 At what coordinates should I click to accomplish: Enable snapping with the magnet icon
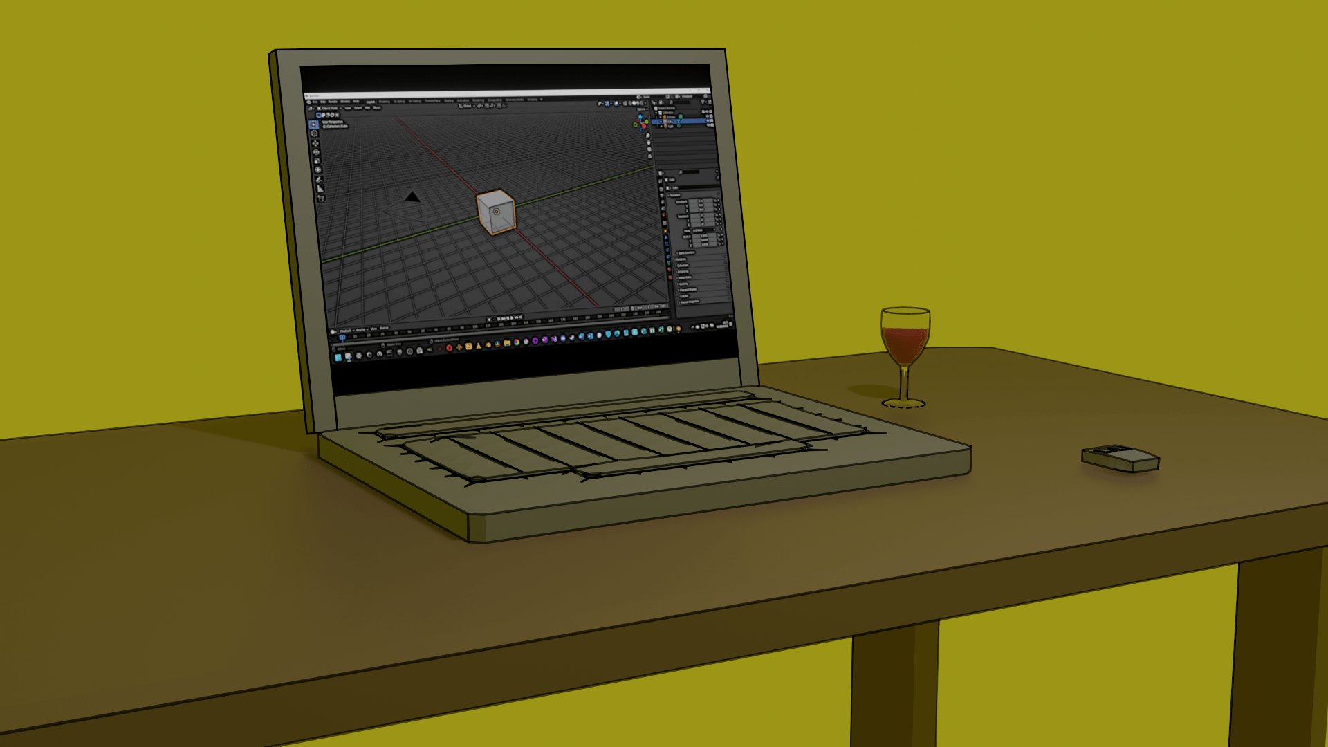pyautogui.click(x=487, y=105)
